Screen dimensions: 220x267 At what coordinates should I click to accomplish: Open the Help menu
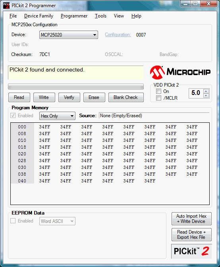[136, 16]
